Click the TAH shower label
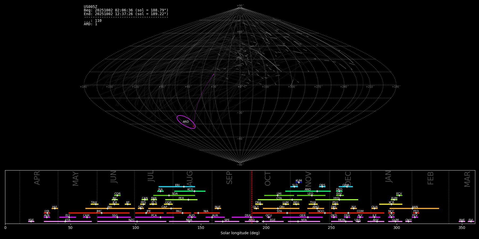Image resolution: width=479 pixels, height=239 pixels. 94,203
